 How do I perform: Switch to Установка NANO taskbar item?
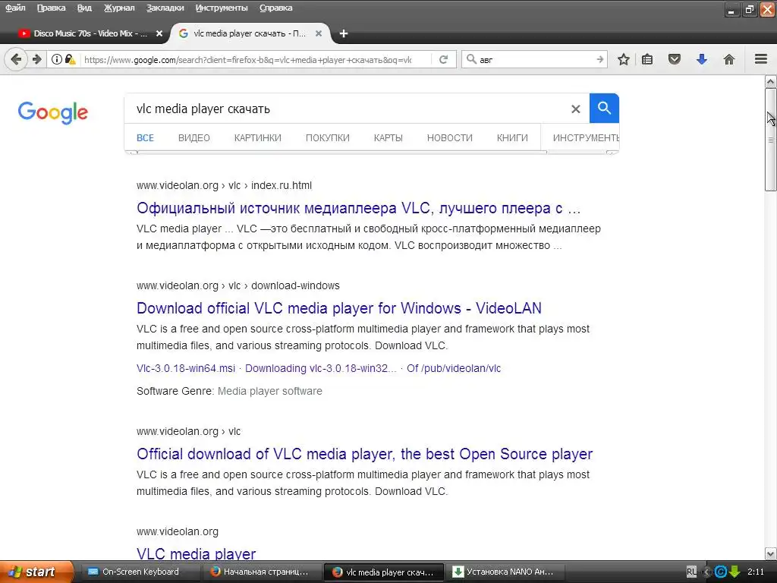click(x=505, y=572)
